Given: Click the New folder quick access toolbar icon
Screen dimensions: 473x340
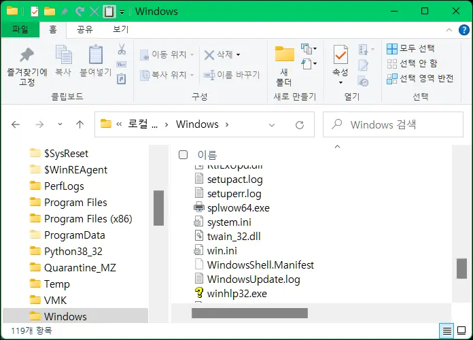Looking at the screenshot, I should (50, 12).
